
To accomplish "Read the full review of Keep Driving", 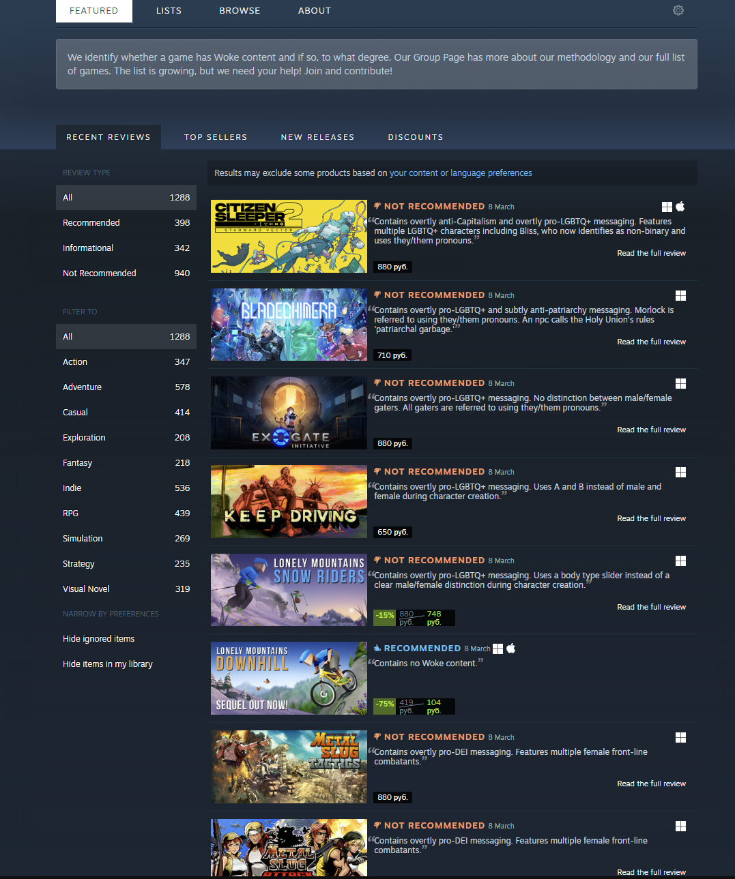I will pos(651,518).
